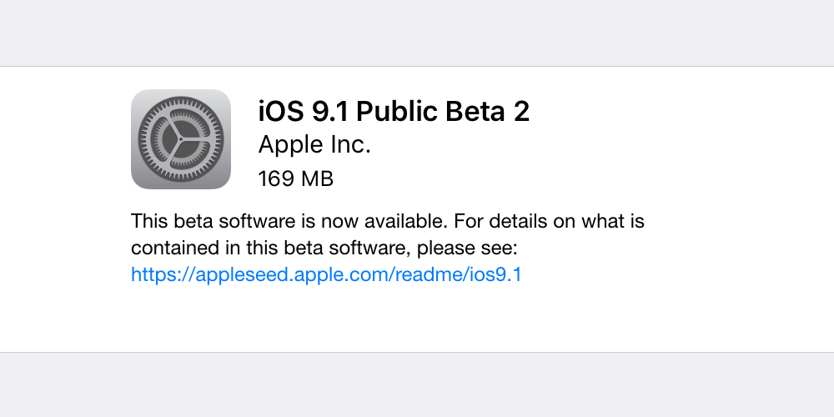The width and height of the screenshot is (834, 417).
Task: Tap the "ios9.1" end of the readme URL
Action: (495, 274)
